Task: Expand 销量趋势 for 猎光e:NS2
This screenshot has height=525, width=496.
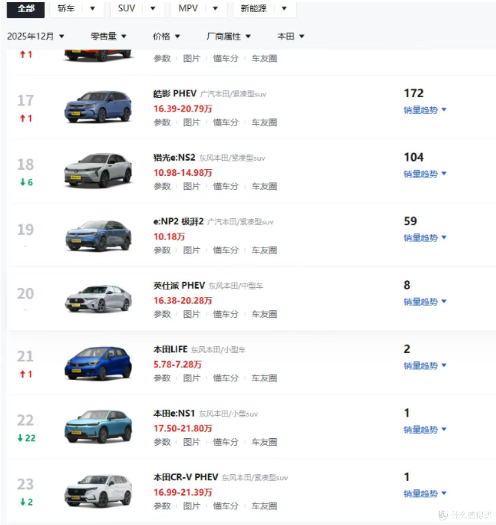Action: [425, 174]
